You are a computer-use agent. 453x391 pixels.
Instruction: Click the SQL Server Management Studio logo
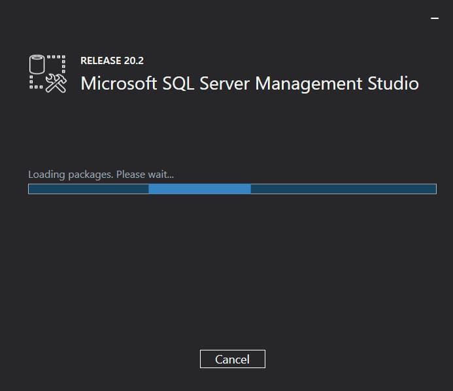(x=48, y=73)
